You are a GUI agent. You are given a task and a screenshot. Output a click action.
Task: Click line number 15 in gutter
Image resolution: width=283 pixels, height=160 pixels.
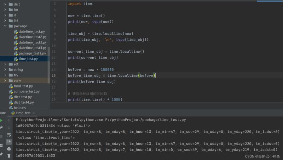click(54, 76)
